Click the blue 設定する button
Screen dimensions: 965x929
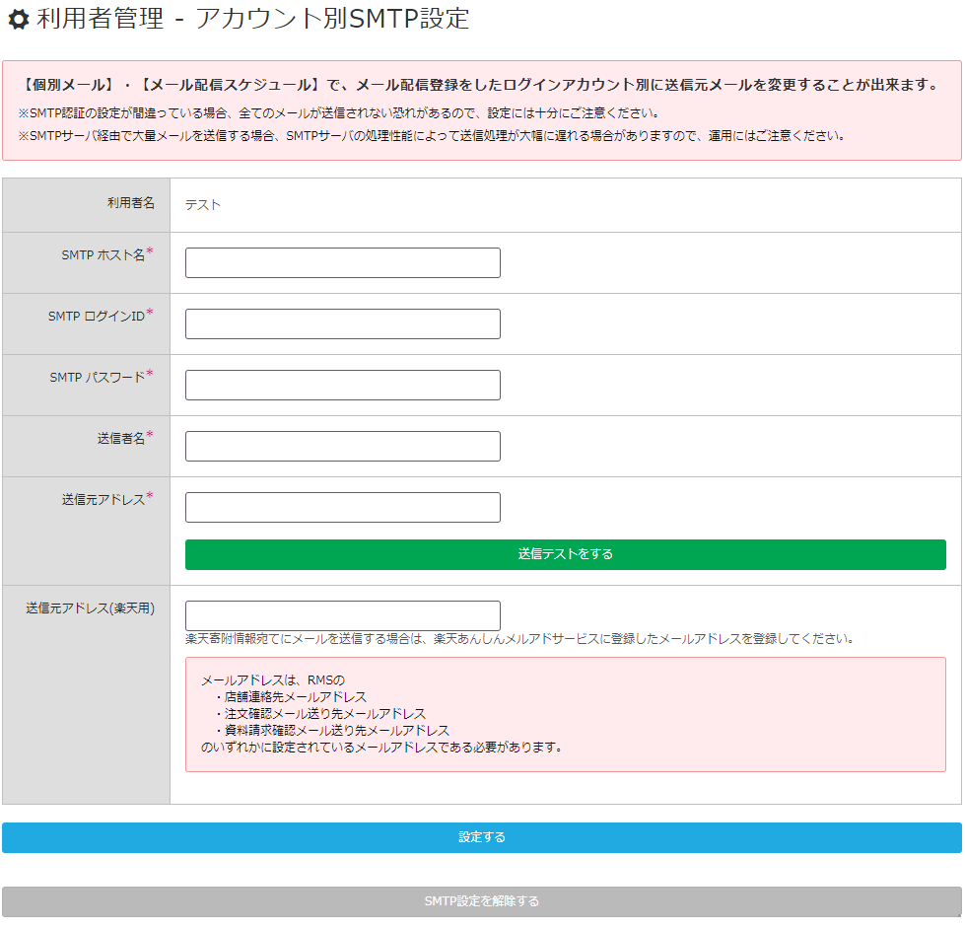(481, 838)
